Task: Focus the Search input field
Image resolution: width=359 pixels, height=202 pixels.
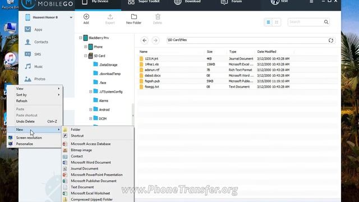Action: (305, 22)
